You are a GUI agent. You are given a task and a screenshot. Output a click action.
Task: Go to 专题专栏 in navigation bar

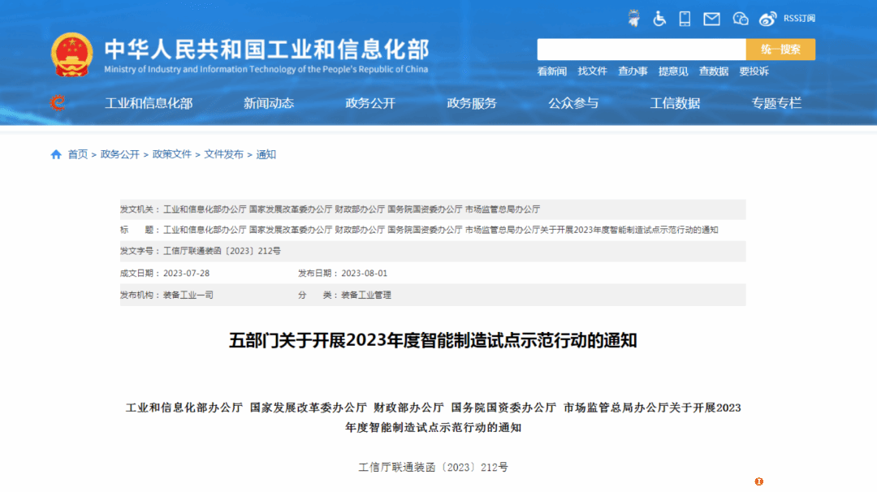(x=776, y=103)
